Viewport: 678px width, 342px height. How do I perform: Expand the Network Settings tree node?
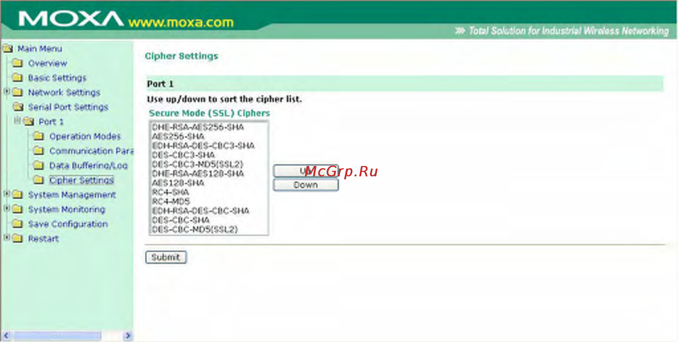(x=7, y=91)
